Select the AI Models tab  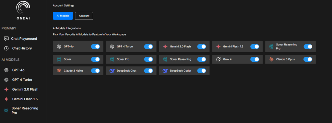pos(63,16)
